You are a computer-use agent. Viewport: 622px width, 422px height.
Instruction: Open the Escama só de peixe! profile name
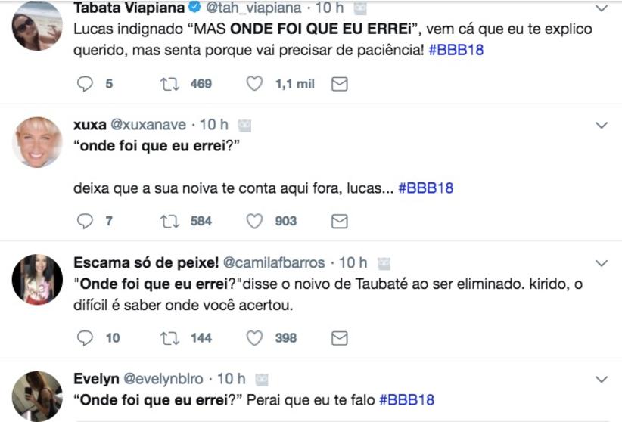[x=145, y=262]
